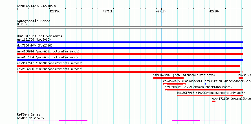Screen dimensions: 251x124
Task: Click the Cytogenetic Bands track heading
Action: [34, 21]
